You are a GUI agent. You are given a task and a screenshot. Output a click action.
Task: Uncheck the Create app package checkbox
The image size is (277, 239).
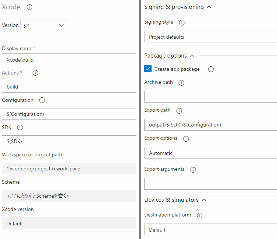tap(148, 69)
